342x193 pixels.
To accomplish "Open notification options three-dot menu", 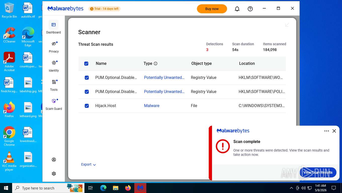I will click(x=327, y=131).
